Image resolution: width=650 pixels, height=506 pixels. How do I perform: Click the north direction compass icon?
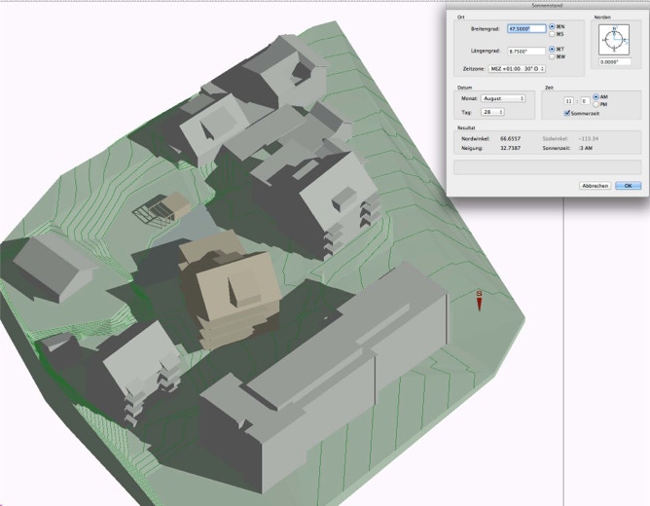[x=614, y=40]
